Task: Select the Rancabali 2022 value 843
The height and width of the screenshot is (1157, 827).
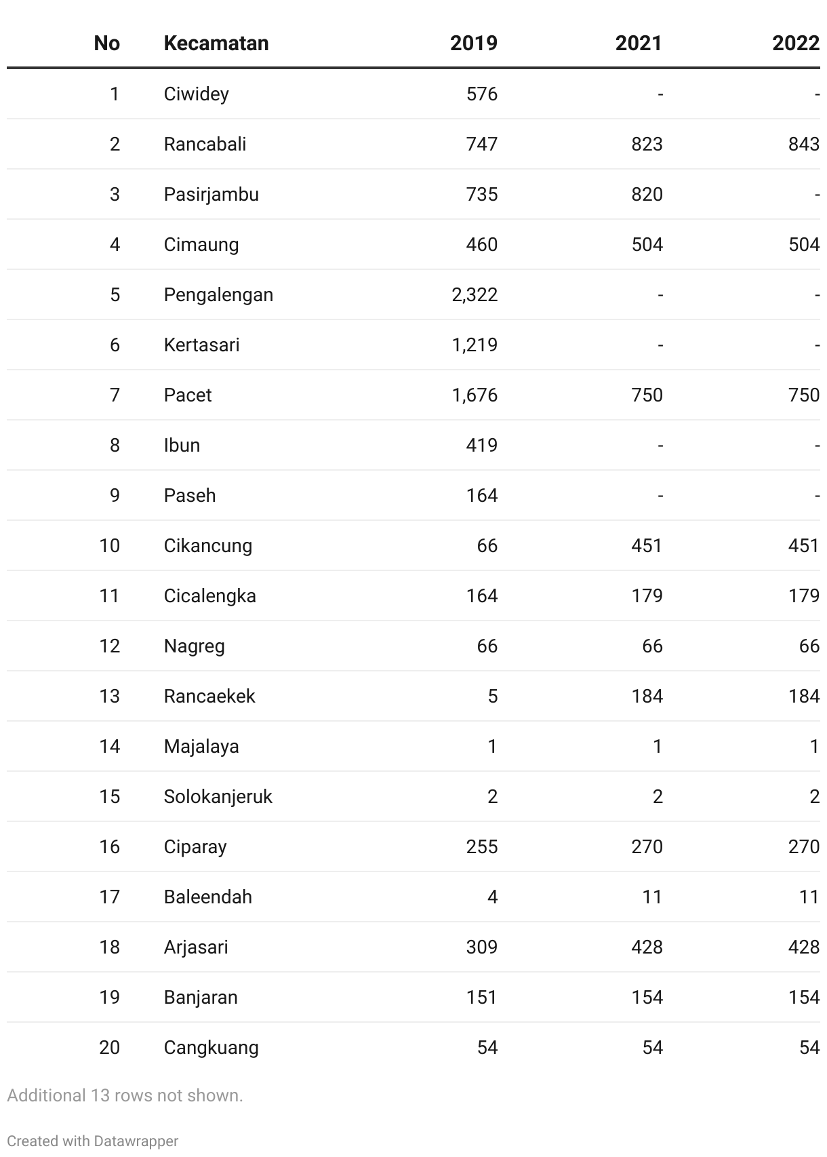Action: 804,144
